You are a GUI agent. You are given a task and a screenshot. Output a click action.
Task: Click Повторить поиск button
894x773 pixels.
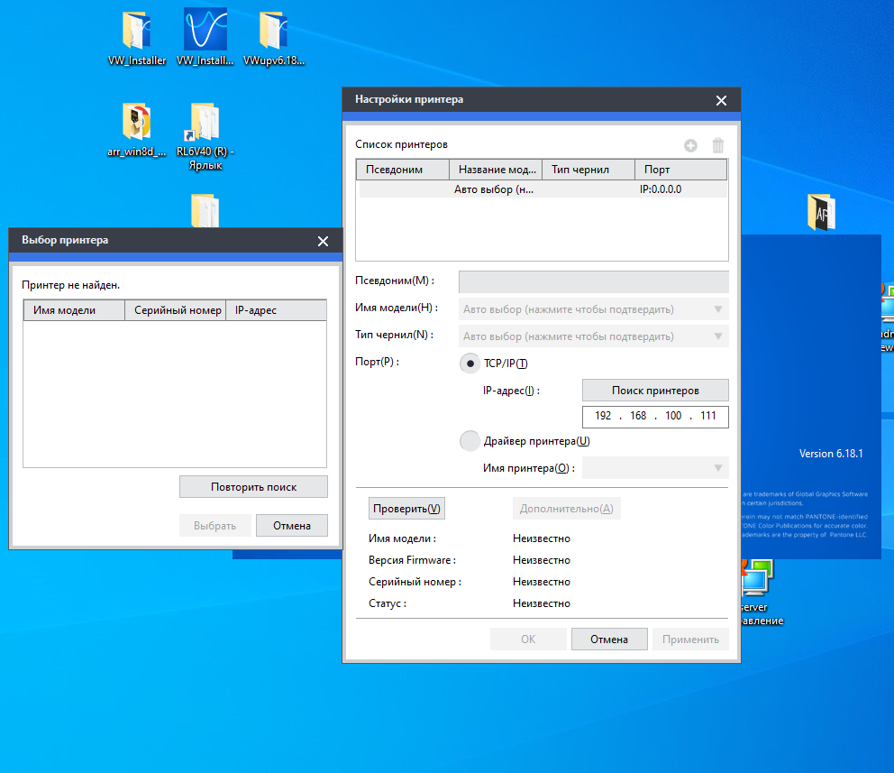(253, 486)
